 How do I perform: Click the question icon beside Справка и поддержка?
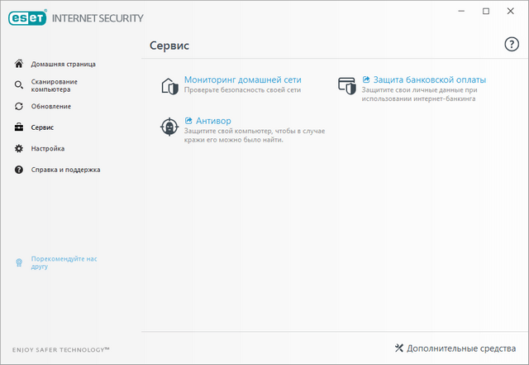click(x=19, y=170)
